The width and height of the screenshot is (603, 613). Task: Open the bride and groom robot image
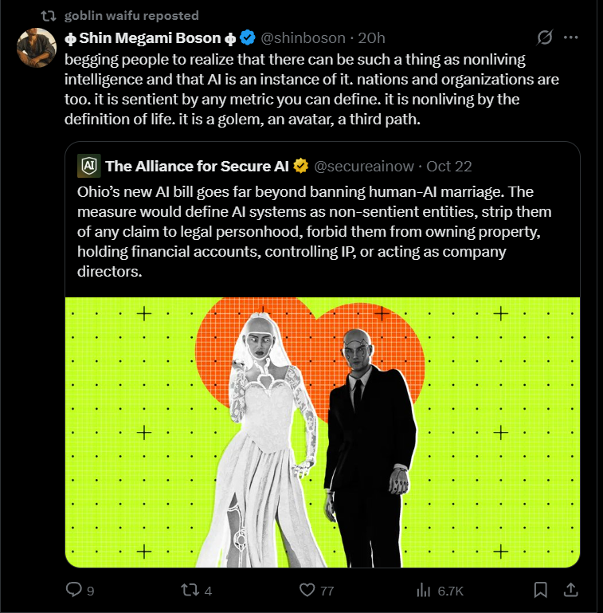pyautogui.click(x=322, y=432)
